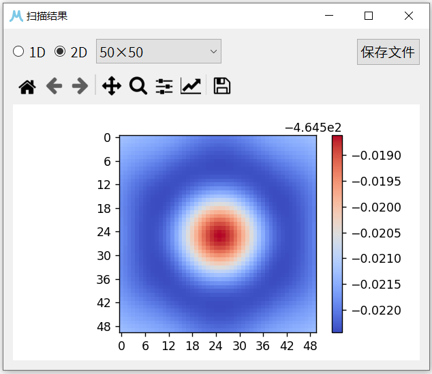Viewport: 432px width, 374px height.
Task: Select the 2D radio button
Action: click(x=60, y=51)
